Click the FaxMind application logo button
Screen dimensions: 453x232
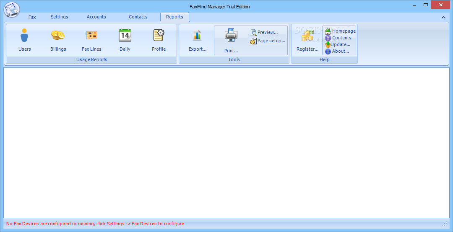click(12, 10)
